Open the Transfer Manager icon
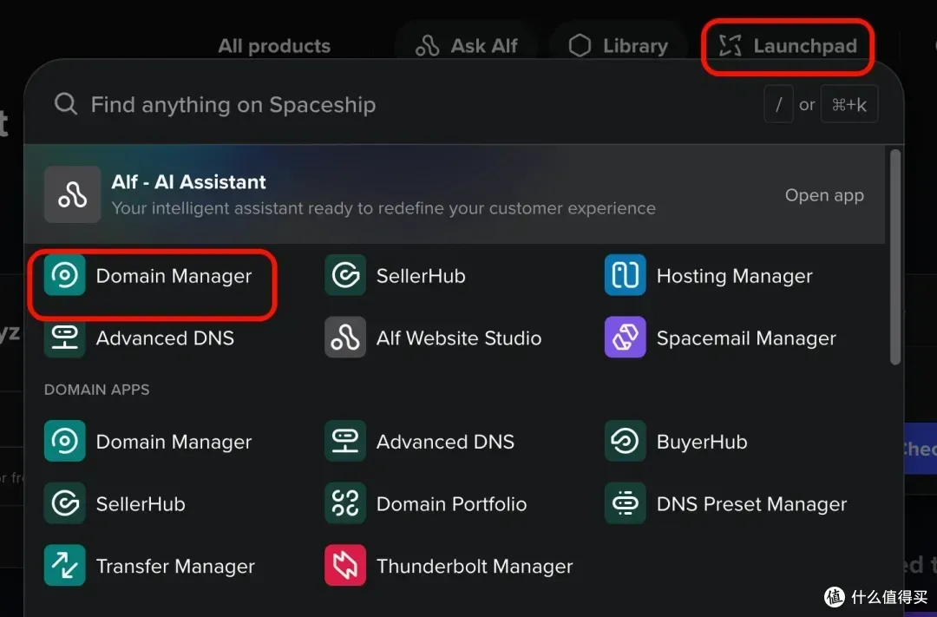937x617 pixels. coord(65,566)
